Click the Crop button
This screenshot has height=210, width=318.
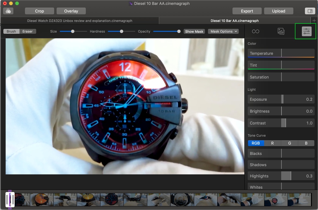coord(40,11)
